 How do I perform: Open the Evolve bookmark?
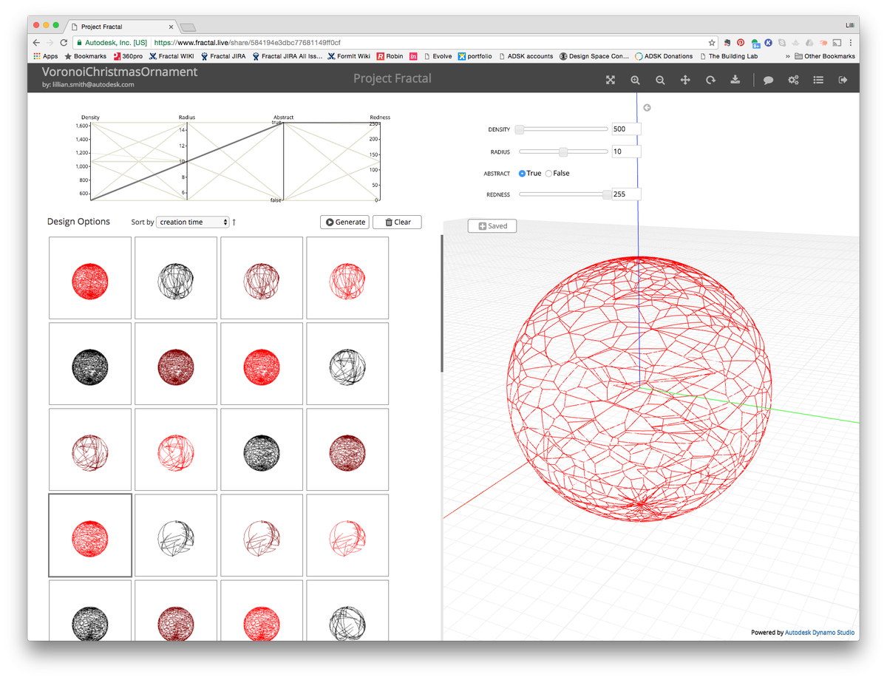point(438,56)
